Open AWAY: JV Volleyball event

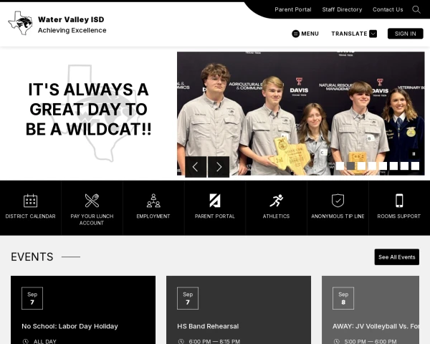[376, 326]
